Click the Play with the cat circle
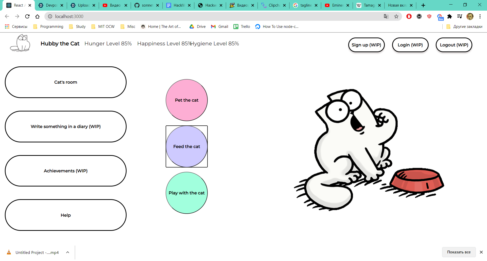Viewport: 487px width, 261px height. coord(187,193)
